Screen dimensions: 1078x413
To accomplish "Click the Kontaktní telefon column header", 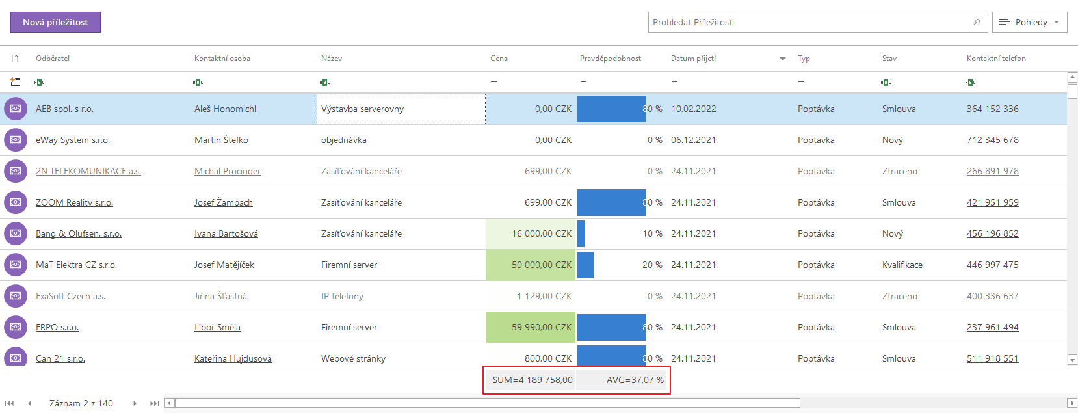I will pos(996,59).
